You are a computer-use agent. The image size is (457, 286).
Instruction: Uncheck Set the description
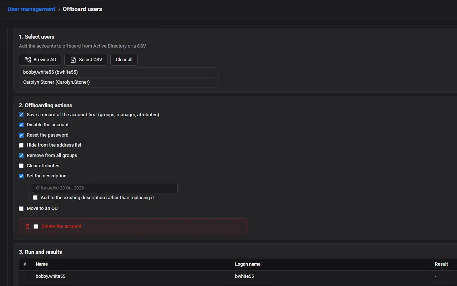[x=21, y=176]
